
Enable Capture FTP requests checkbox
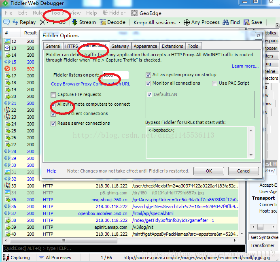tap(53, 95)
